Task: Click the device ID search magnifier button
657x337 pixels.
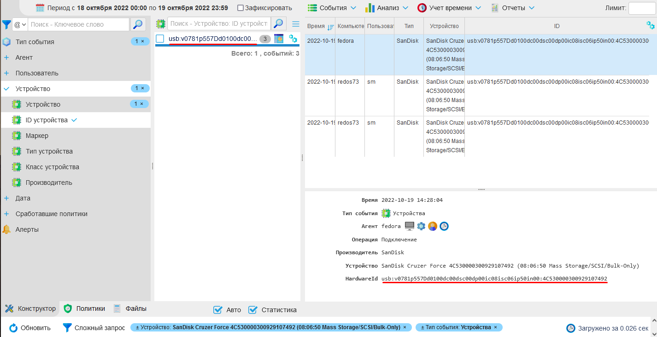Action: pyautogui.click(x=278, y=24)
